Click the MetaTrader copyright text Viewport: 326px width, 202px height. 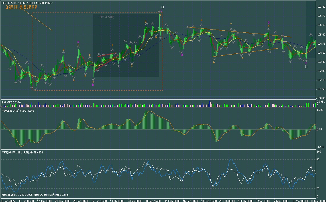point(35,195)
